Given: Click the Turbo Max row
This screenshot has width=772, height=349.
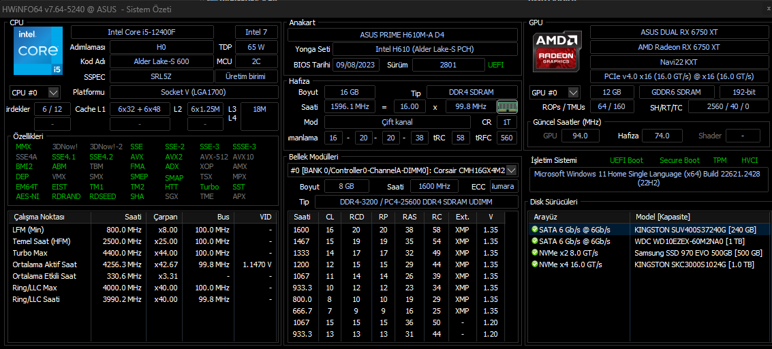Looking at the screenshot, I should [143, 253].
